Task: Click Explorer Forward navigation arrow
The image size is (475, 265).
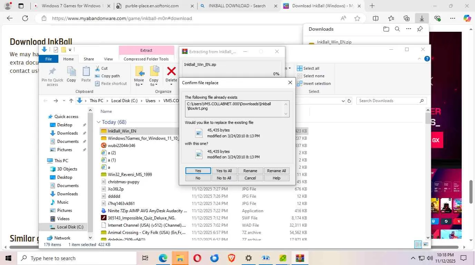Action: point(56,101)
